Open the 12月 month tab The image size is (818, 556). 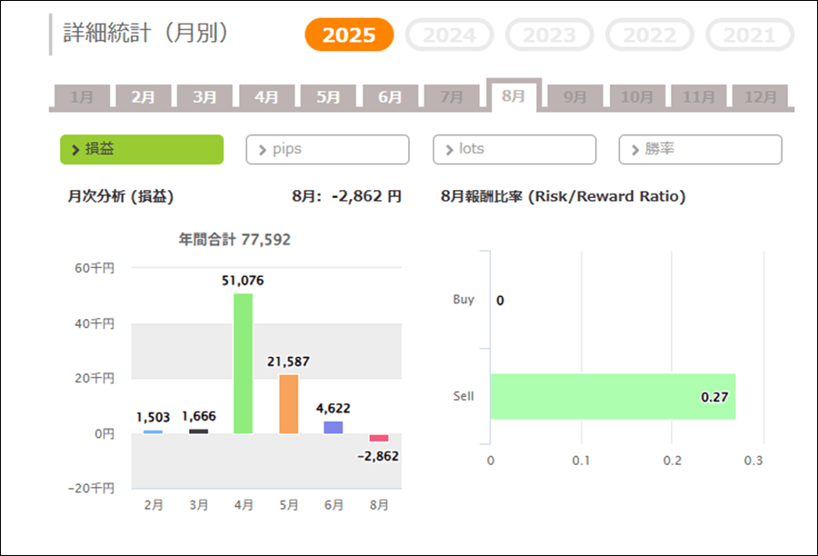tap(760, 97)
